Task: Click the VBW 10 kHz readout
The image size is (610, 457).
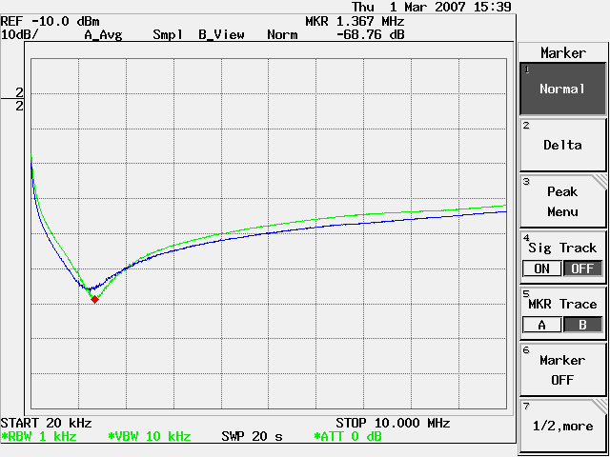Action: coord(150,436)
